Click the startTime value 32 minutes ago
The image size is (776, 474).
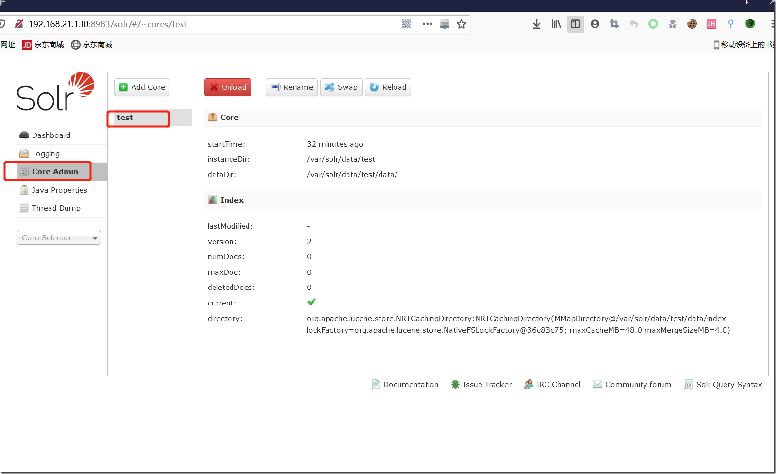coord(335,144)
